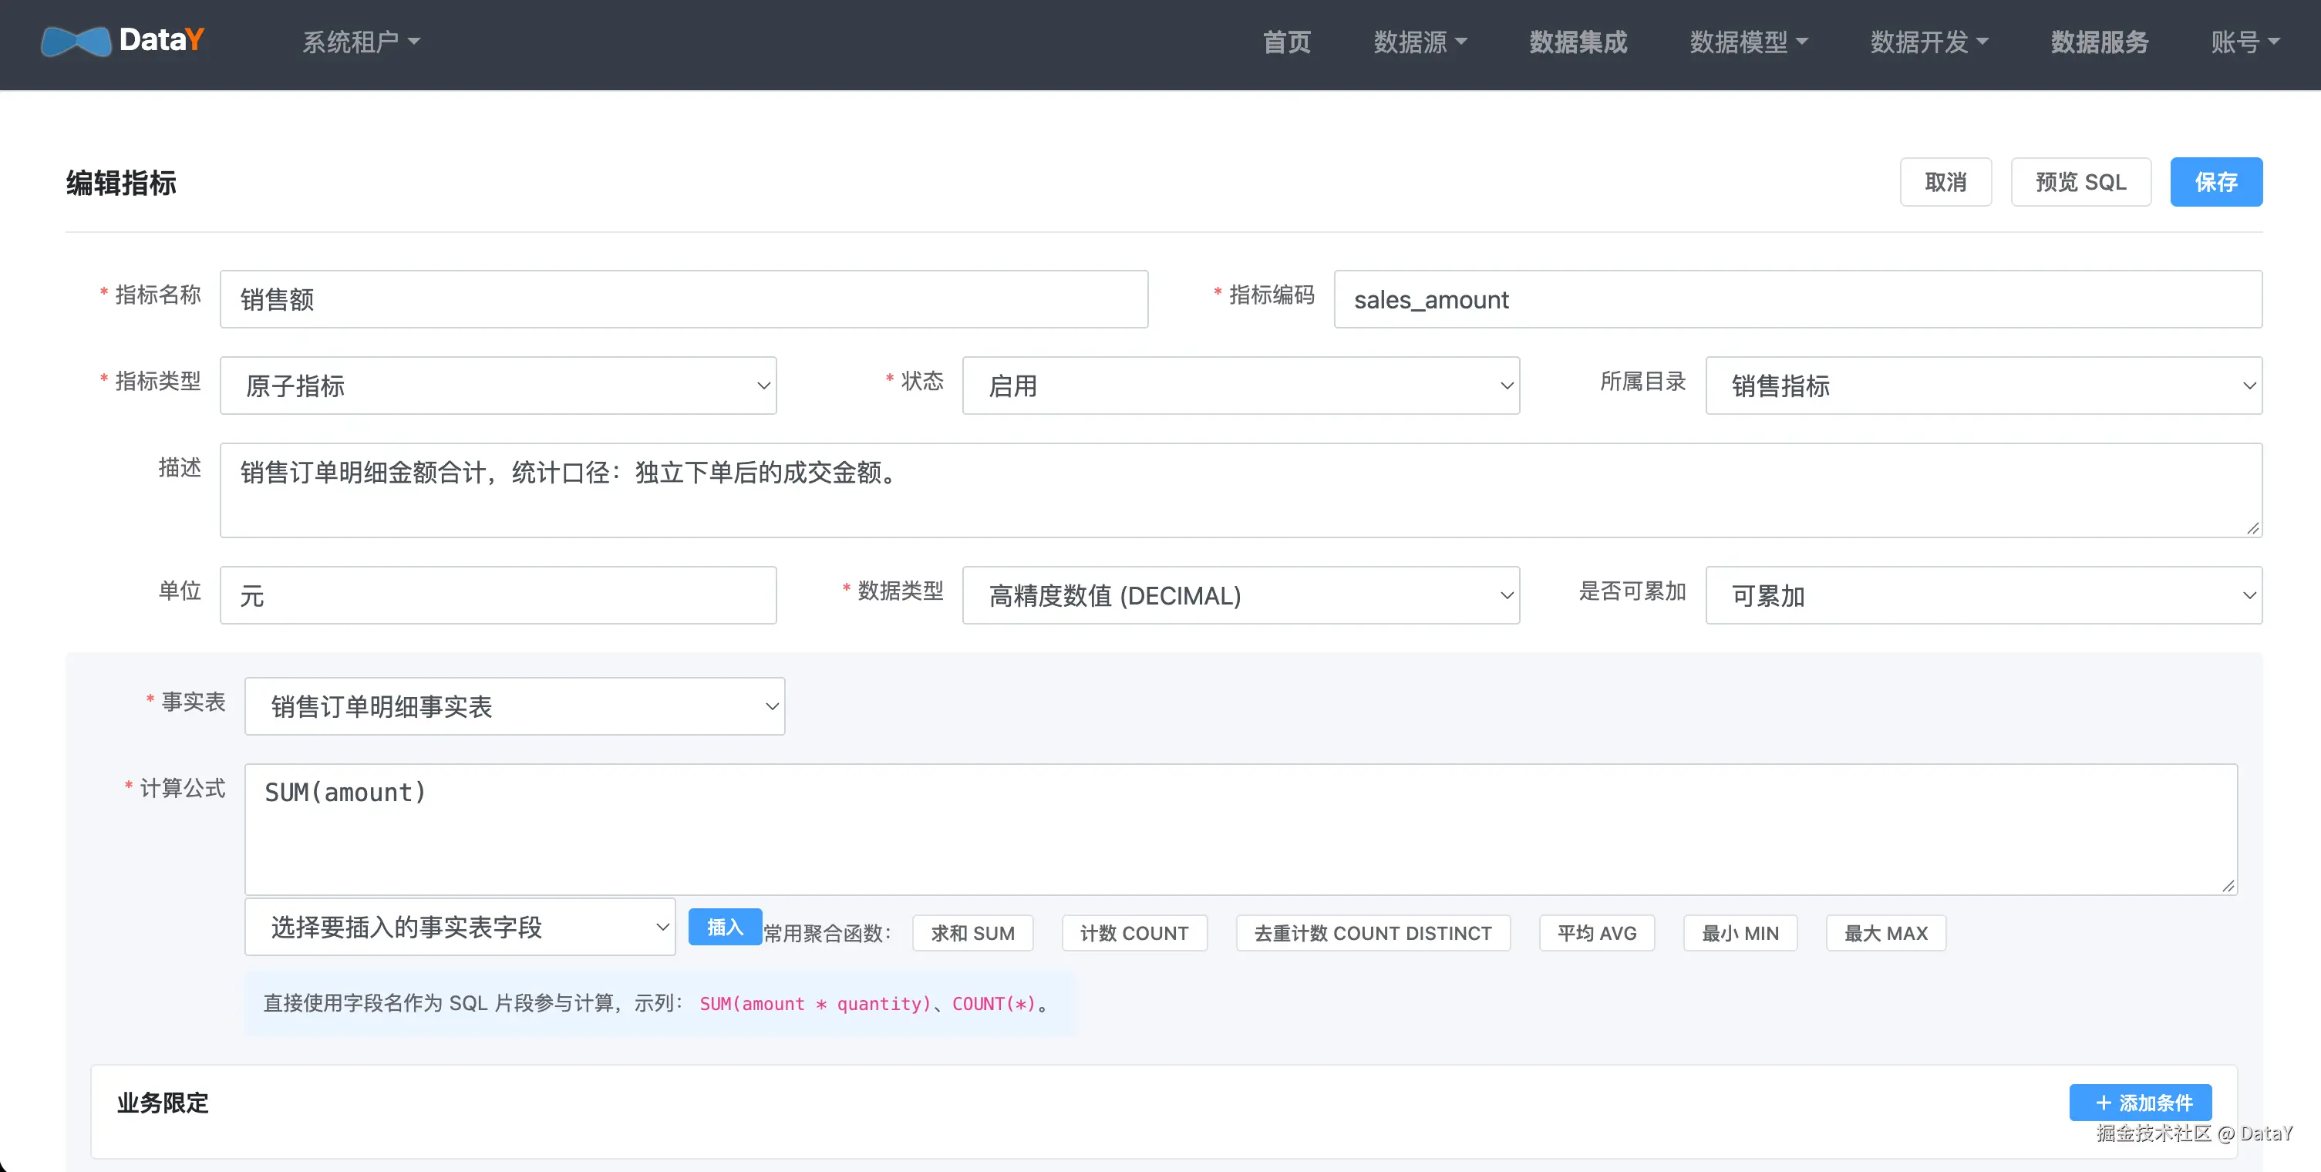This screenshot has height=1172, width=2321.
Task: Click the DataY logo
Action: [x=123, y=41]
